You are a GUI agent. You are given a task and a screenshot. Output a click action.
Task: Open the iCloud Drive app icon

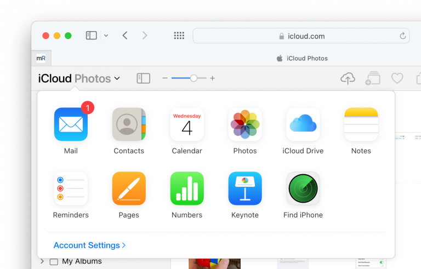point(303,124)
